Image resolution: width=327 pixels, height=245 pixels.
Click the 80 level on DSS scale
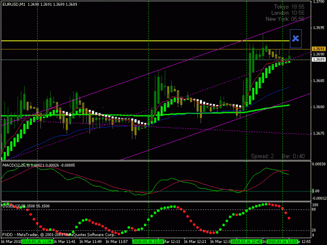tap(313, 209)
